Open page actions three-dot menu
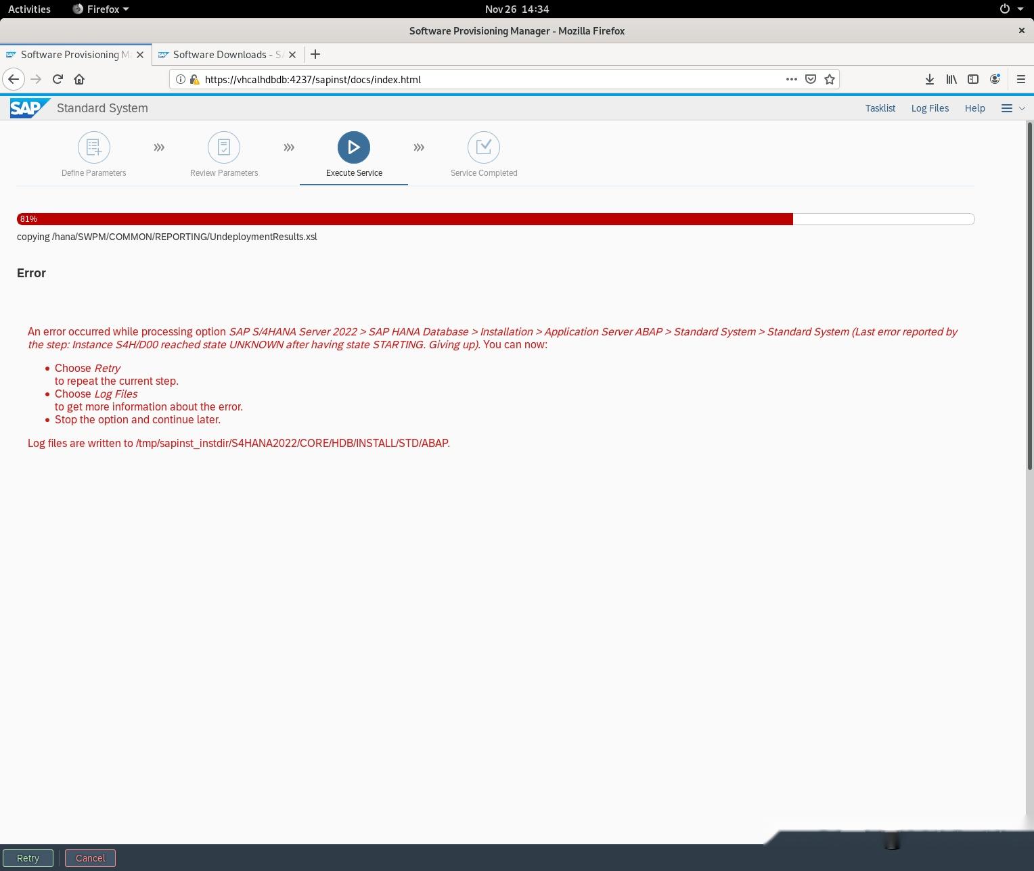Image resolution: width=1034 pixels, height=871 pixels. pyautogui.click(x=791, y=79)
